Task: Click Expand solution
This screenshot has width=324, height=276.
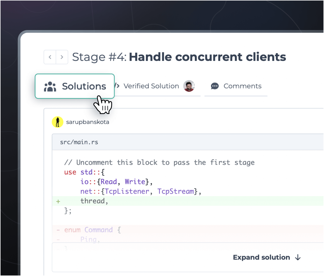Action: tap(261, 257)
